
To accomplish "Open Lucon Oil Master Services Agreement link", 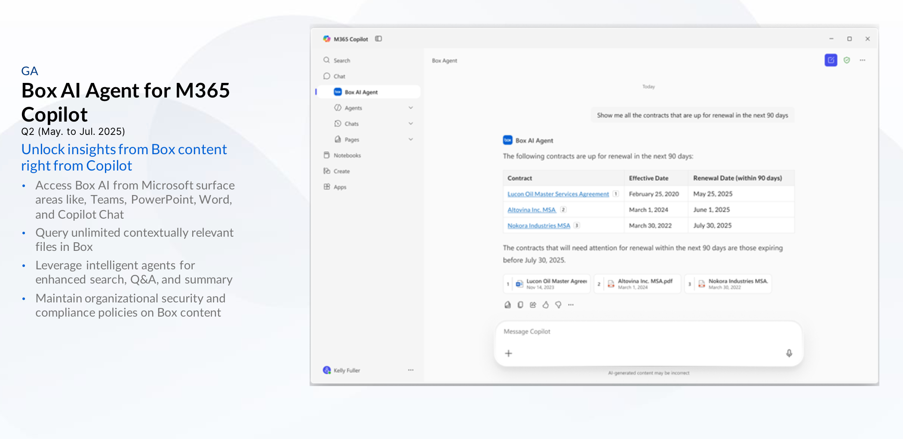I will point(558,194).
